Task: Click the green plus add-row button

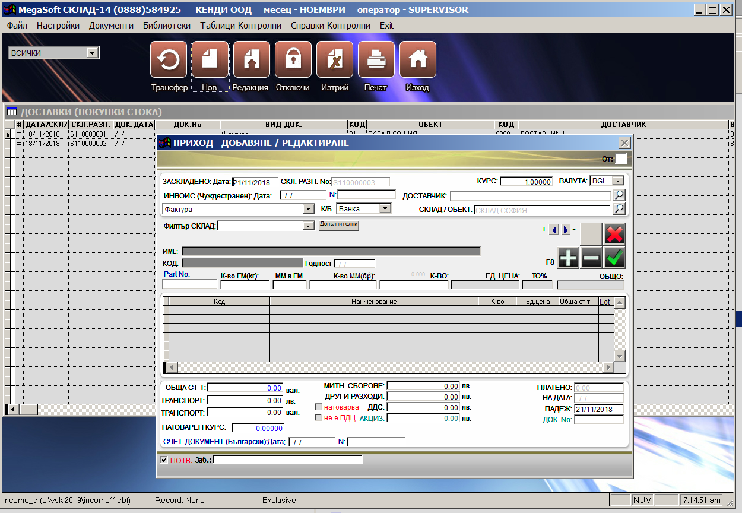Action: [568, 258]
